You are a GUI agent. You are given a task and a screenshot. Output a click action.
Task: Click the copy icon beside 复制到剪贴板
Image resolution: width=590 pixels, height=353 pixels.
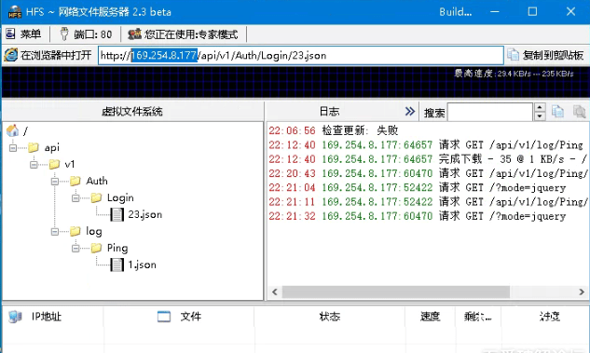[514, 55]
